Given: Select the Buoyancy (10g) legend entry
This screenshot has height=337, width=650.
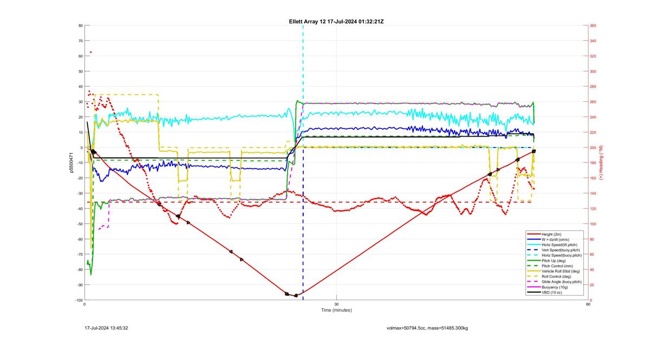Looking at the screenshot, I should click(554, 286).
